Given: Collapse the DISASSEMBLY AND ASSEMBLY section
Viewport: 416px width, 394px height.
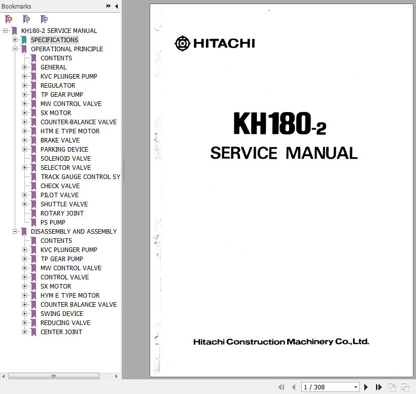Looking at the screenshot, I should 15,232.
